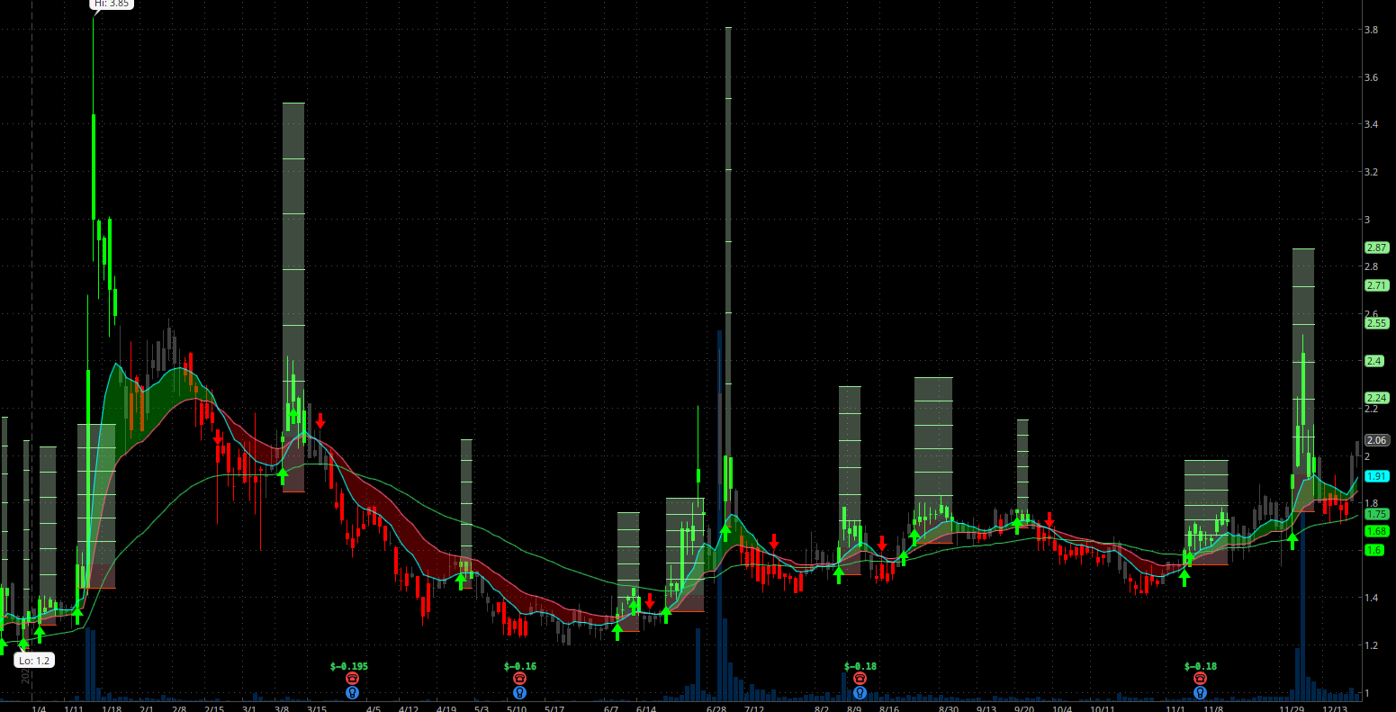Click the 8/30 date label on time axis
The image size is (1396, 712).
click(949, 709)
